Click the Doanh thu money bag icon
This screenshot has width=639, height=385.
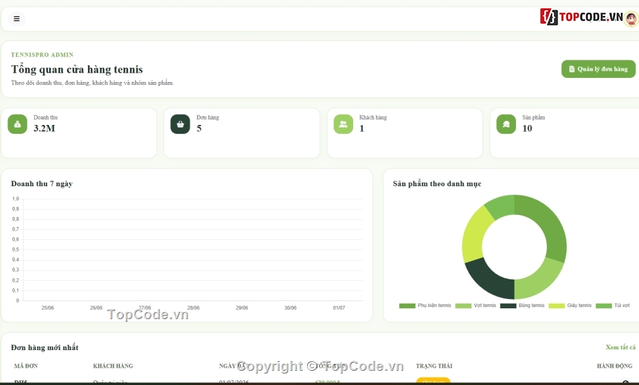(17, 124)
